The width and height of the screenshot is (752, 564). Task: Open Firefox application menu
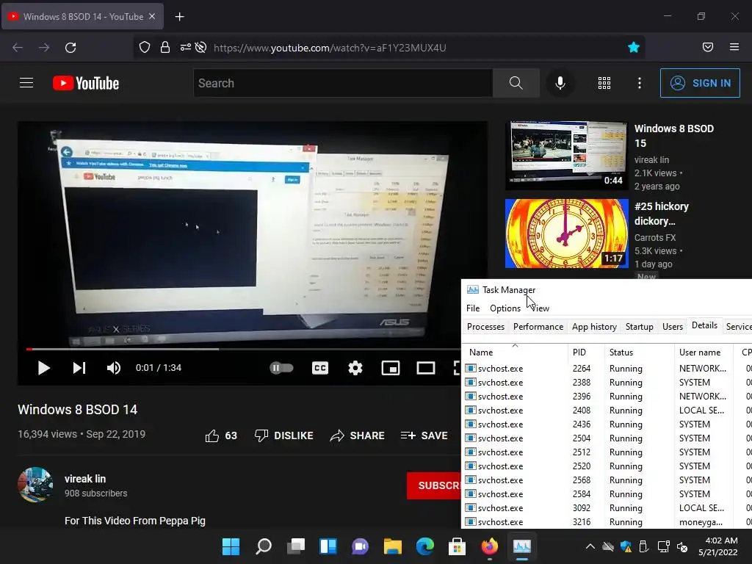coord(734,47)
